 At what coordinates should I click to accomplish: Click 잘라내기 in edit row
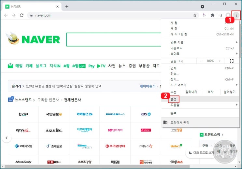click(x=191, y=92)
